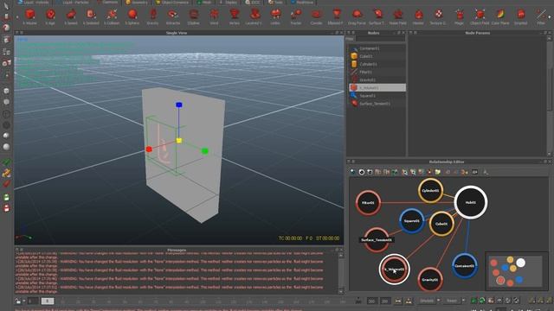Image resolution: width=554 pixels, height=311 pixels.
Task: Click the Node Params vertical scrollbar
Action: click(x=550, y=95)
